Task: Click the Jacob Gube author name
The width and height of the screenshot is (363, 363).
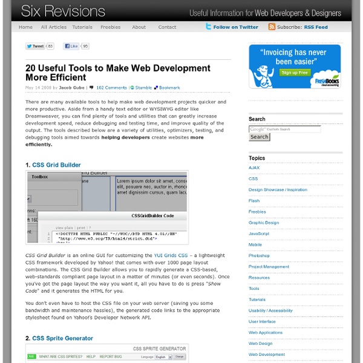Action: coord(71,88)
